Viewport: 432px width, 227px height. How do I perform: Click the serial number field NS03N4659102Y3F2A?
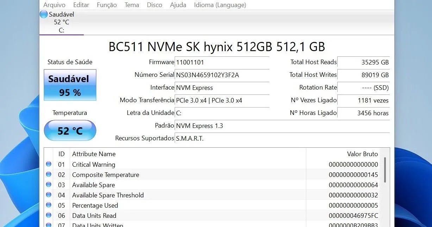[222, 75]
